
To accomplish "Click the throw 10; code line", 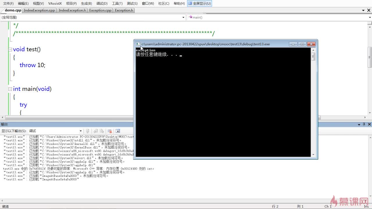I will (x=33, y=65).
